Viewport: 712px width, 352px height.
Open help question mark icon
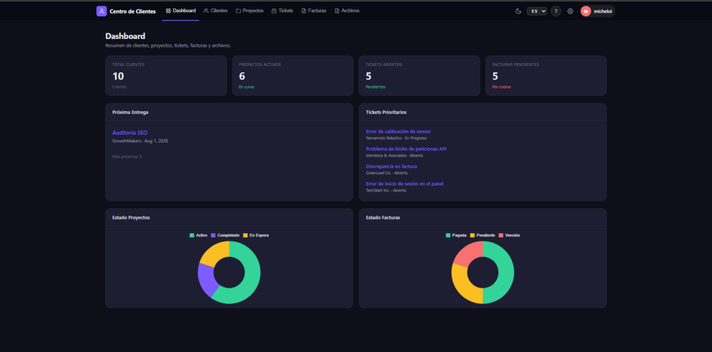(556, 11)
